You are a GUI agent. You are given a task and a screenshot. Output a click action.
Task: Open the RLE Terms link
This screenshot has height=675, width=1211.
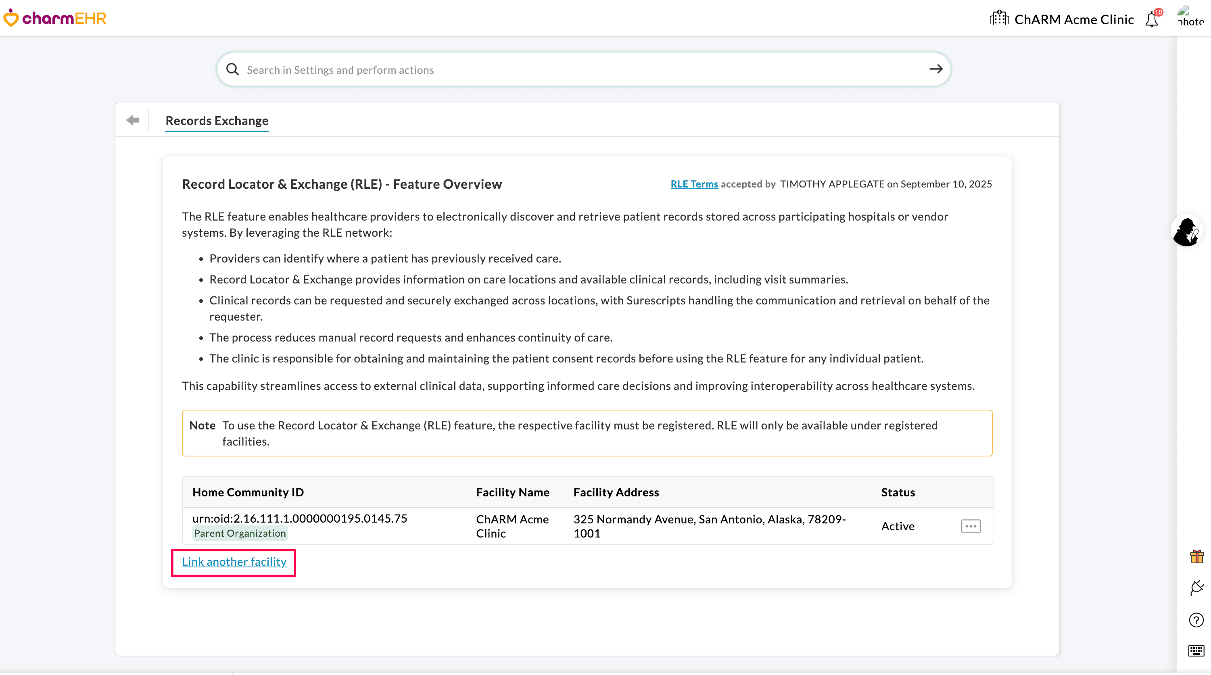point(694,184)
